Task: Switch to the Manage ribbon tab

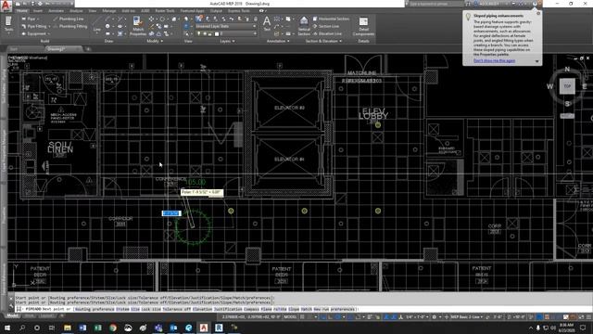Action: pos(109,11)
